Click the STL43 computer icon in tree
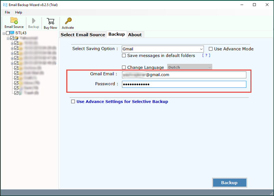This screenshot has width=274, height=196. pos(12,33)
